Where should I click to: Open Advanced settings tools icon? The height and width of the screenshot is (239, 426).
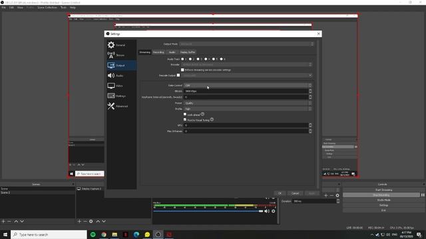tap(111, 106)
